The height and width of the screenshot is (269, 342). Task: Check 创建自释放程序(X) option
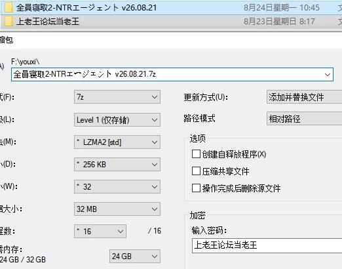(x=196, y=154)
